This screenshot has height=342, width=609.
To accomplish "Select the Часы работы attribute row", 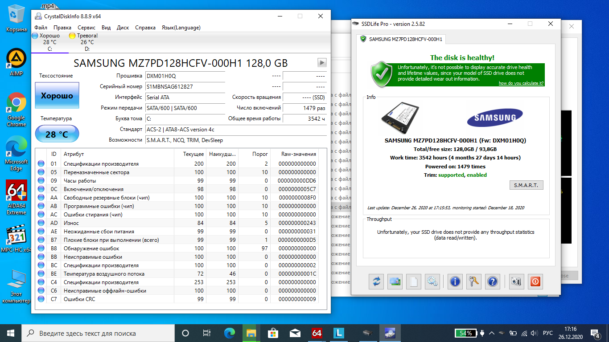I will coord(177,181).
